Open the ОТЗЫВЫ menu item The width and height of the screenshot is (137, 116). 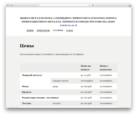58,30
